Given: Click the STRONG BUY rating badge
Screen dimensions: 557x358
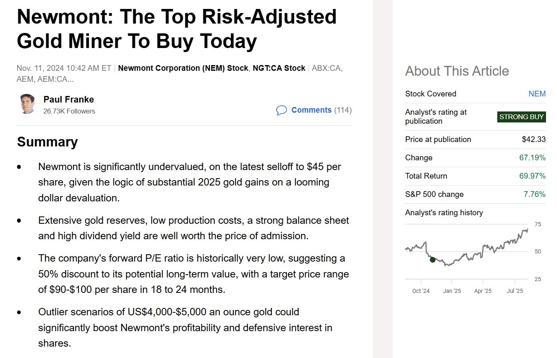Looking at the screenshot, I should pyautogui.click(x=522, y=117).
